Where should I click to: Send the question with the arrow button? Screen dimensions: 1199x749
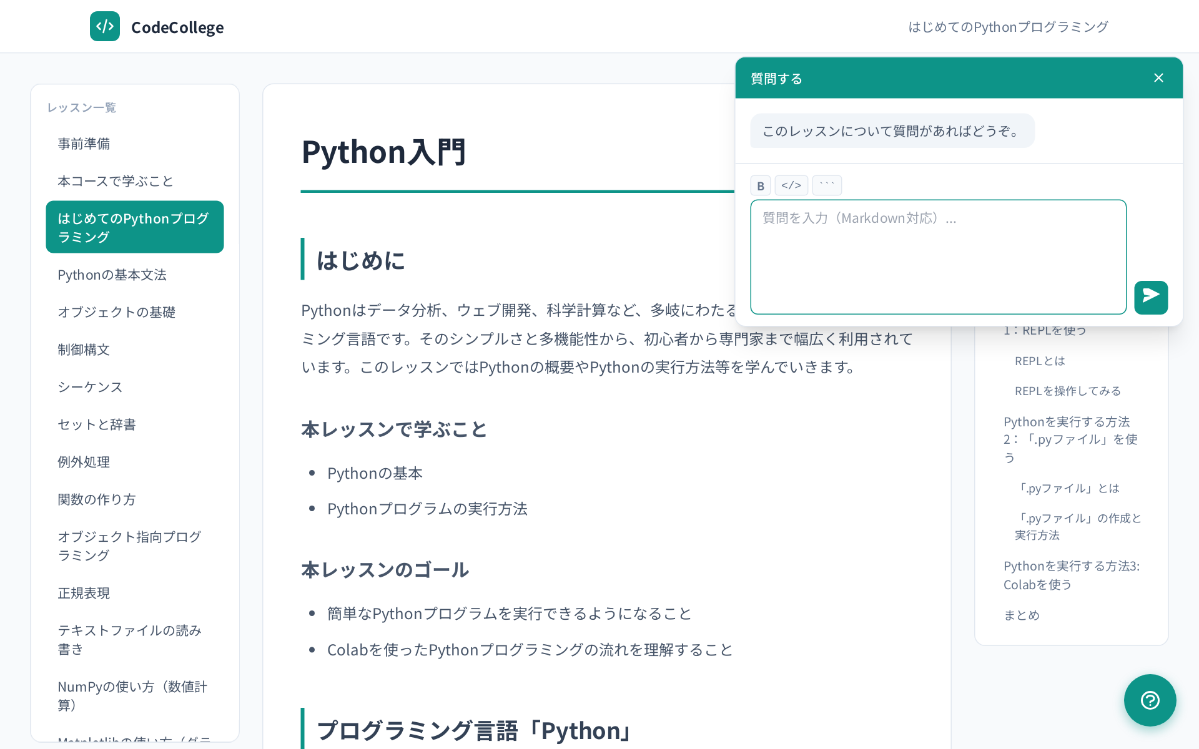(x=1151, y=297)
